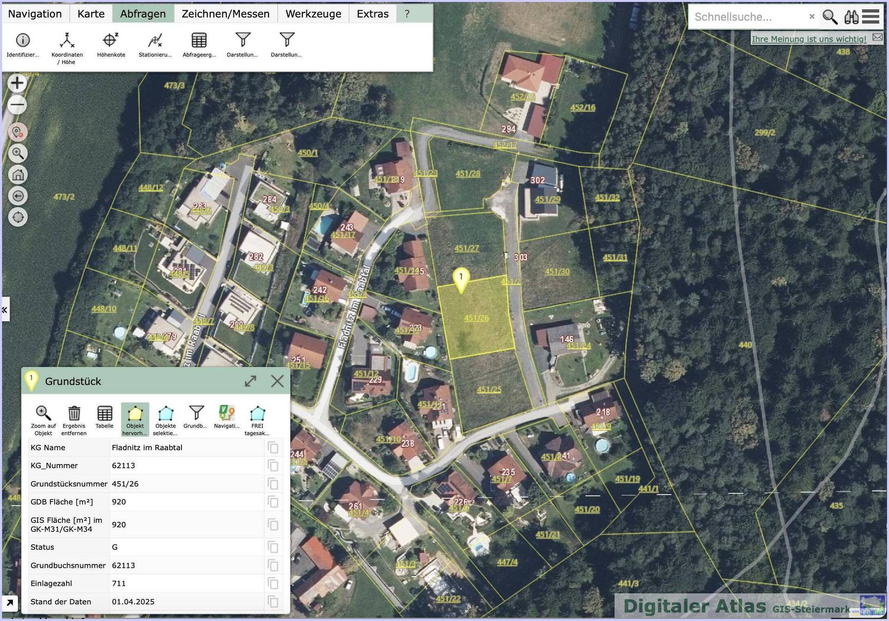The width and height of the screenshot is (889, 621).
Task: Expand the Grundstück panel to larger size
Action: (x=250, y=381)
